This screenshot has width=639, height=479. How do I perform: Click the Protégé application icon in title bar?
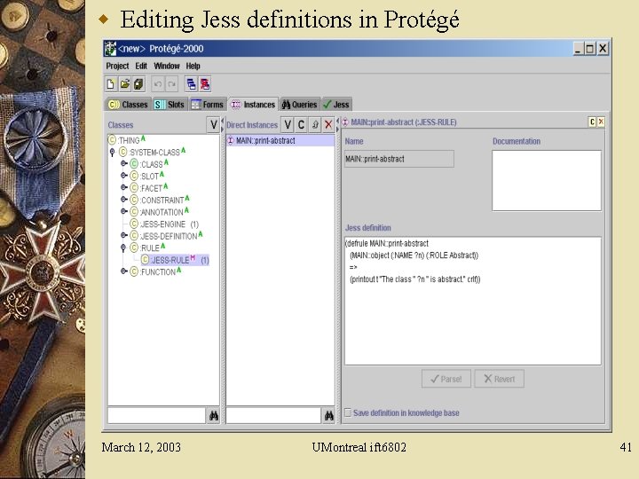pos(110,49)
